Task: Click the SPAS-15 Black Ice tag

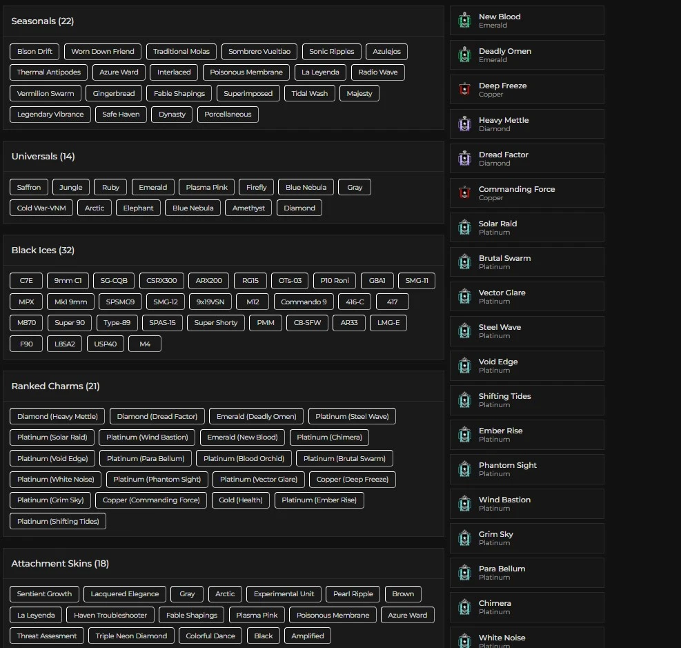Action: (163, 322)
